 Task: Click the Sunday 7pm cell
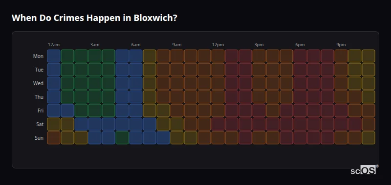[x=314, y=138]
